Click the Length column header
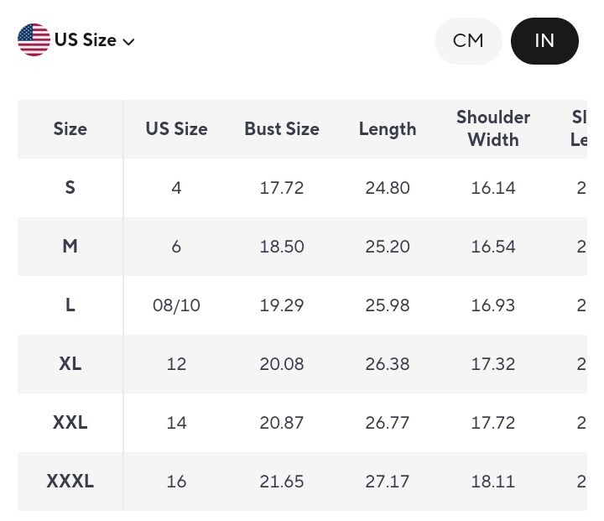 (388, 129)
